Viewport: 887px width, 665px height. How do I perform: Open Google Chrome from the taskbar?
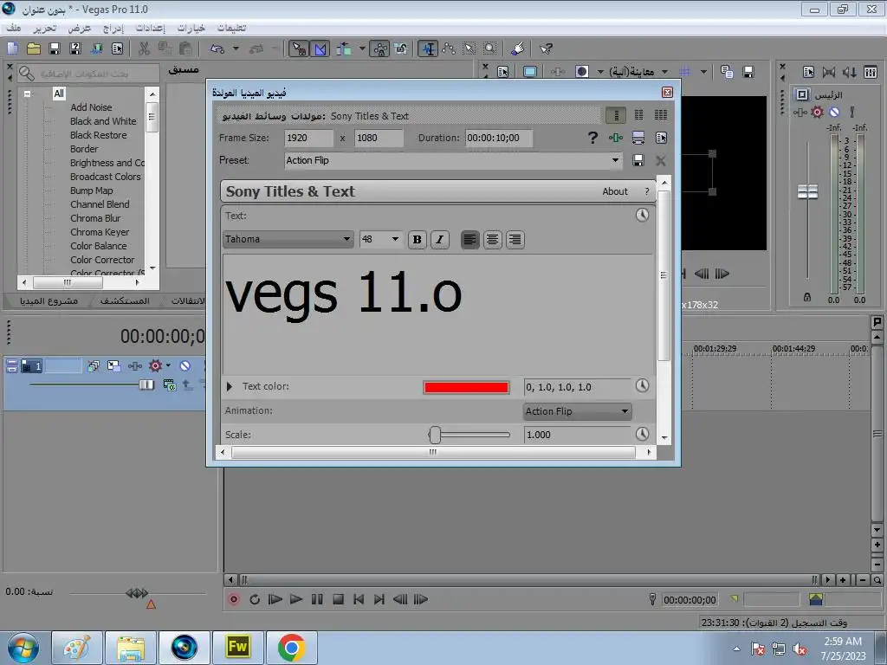[292, 648]
